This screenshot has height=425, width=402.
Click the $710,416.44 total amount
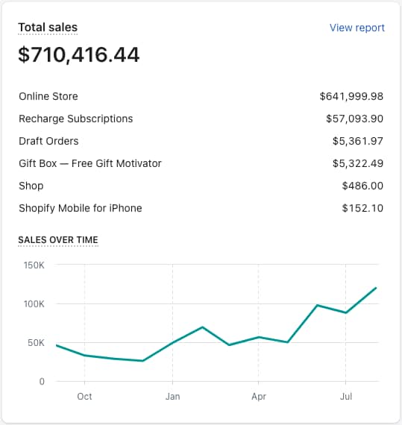tap(78, 55)
